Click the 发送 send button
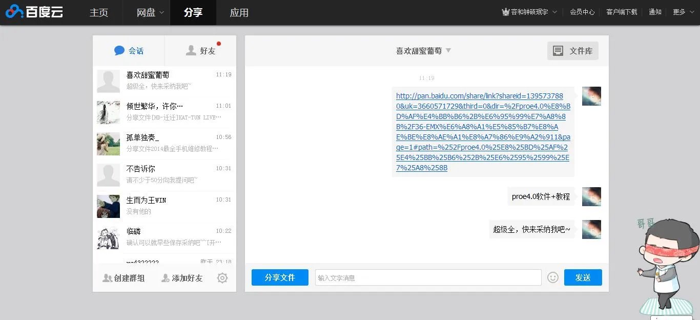 point(583,277)
